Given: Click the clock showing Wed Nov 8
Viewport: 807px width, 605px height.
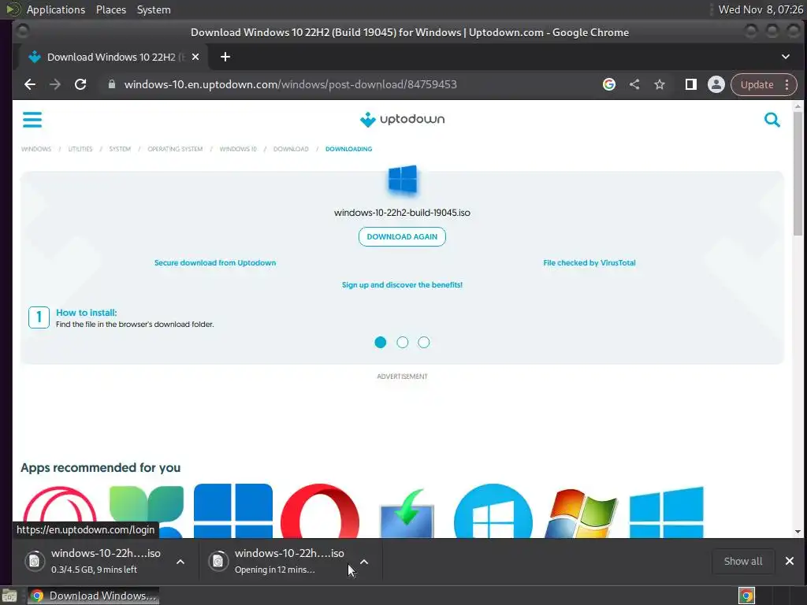Looking at the screenshot, I should (x=761, y=9).
